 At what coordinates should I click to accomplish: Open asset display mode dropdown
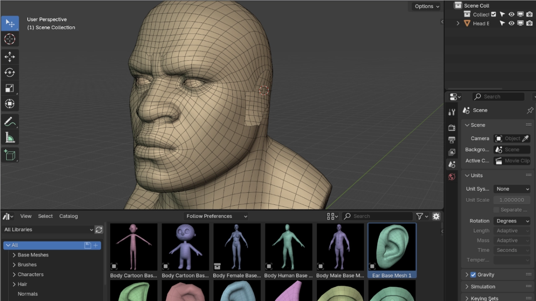point(332,216)
